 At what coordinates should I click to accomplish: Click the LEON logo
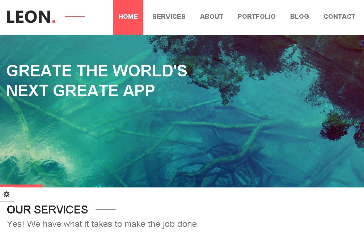point(31,17)
